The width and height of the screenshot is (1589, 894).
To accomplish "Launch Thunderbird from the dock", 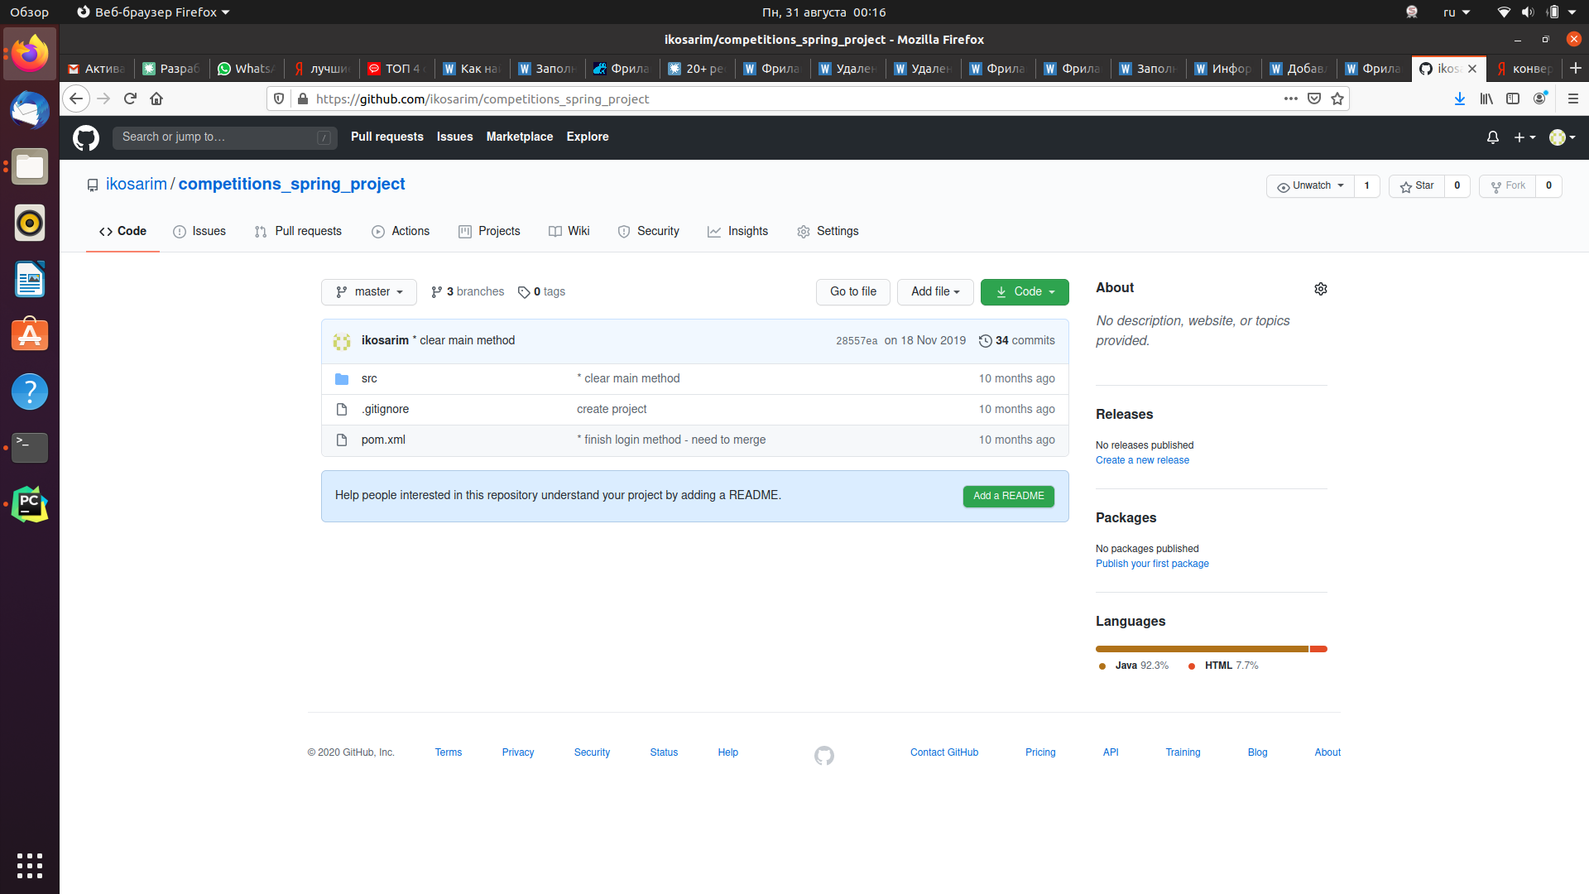I will tap(30, 110).
